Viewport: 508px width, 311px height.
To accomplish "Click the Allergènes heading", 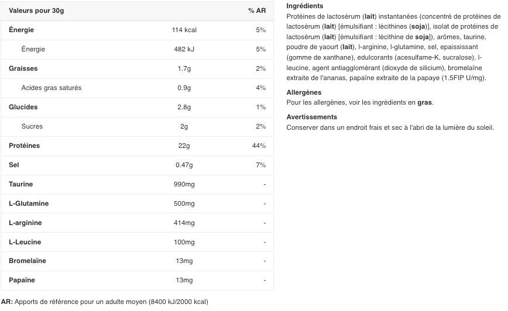I will tap(304, 92).
